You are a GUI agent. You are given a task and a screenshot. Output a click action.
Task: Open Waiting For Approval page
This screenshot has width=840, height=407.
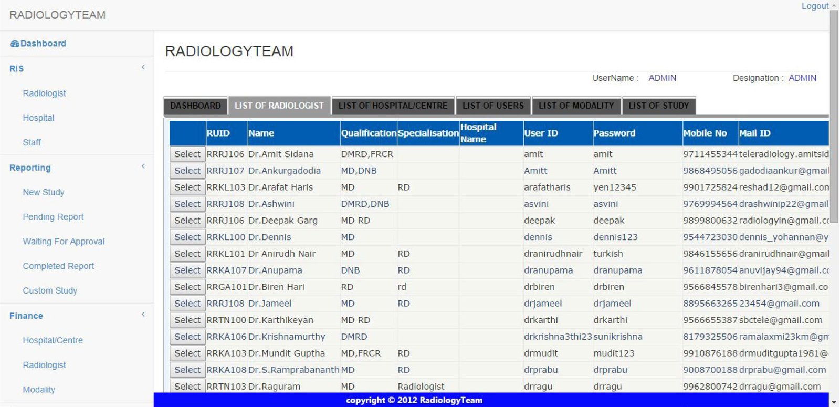click(64, 242)
